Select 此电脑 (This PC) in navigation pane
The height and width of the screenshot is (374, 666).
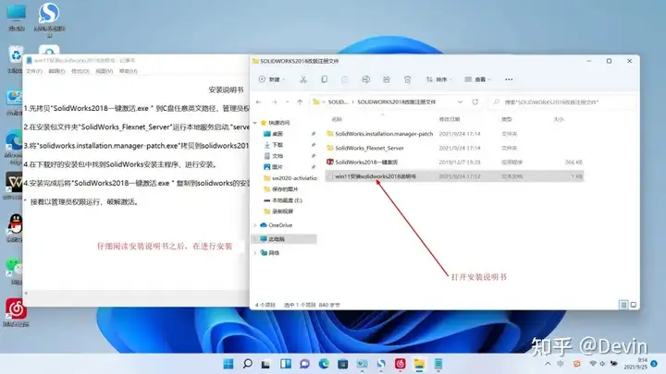coord(286,239)
